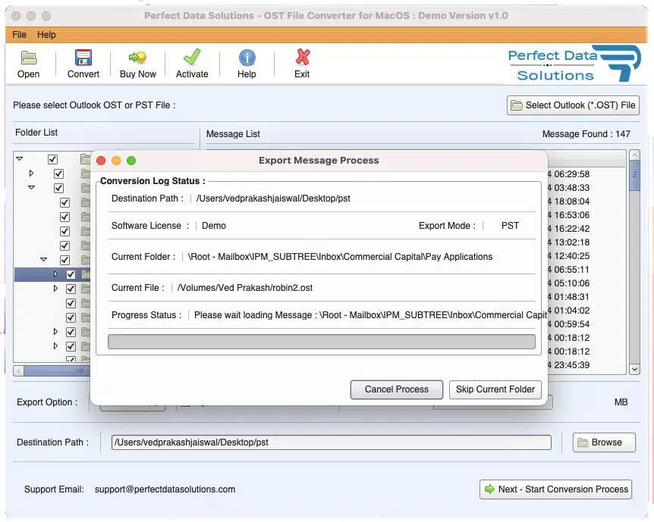Click the "PST" export mode value

coord(510,226)
